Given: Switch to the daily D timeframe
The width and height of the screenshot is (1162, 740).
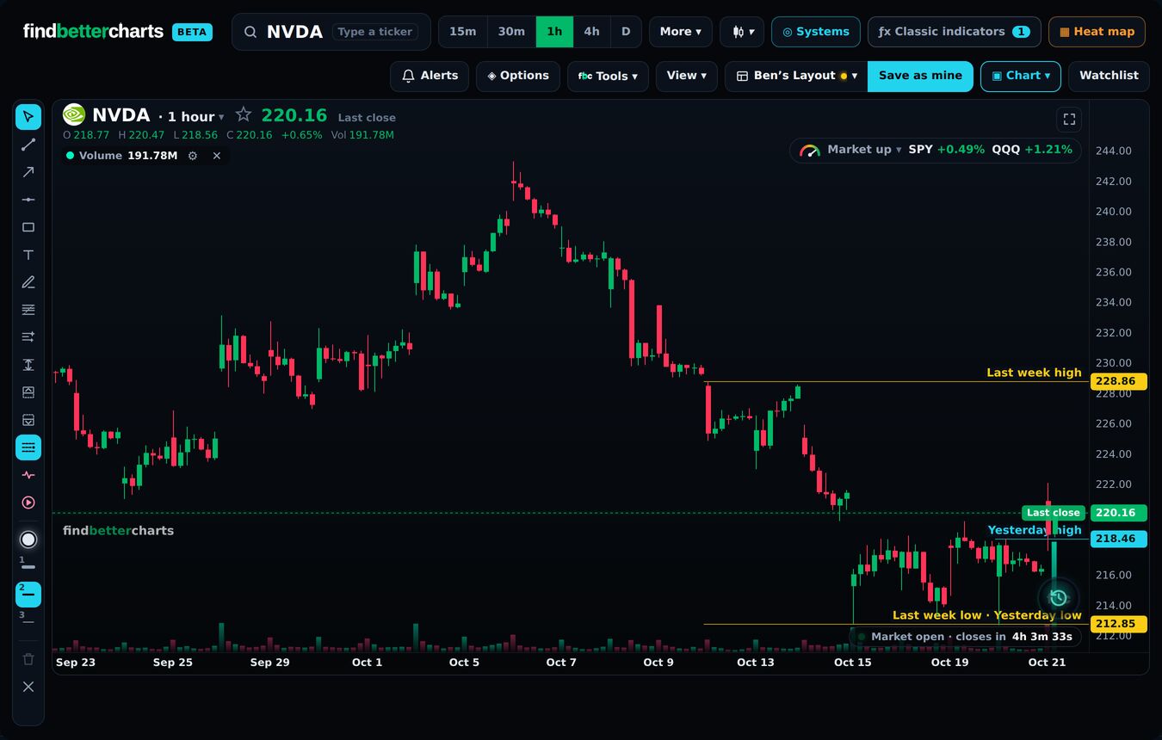Looking at the screenshot, I should pos(626,32).
